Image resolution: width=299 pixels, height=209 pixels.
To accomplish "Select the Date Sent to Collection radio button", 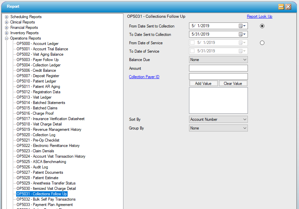I will click(x=262, y=26).
